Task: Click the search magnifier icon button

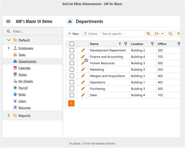Action: coord(148,34)
